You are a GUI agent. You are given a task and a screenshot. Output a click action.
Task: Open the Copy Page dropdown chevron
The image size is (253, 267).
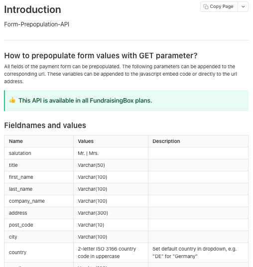(x=243, y=6)
